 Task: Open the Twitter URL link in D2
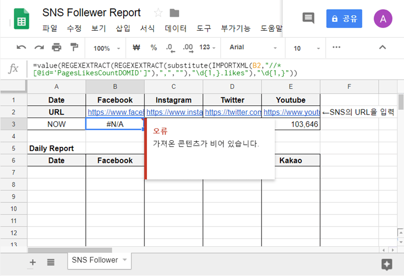click(233, 112)
